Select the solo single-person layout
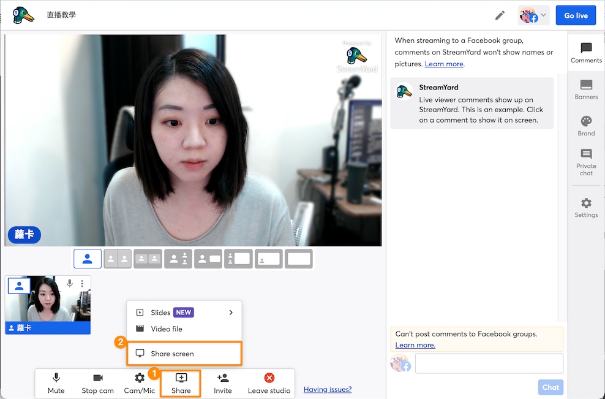The height and width of the screenshot is (399, 605). click(88, 259)
